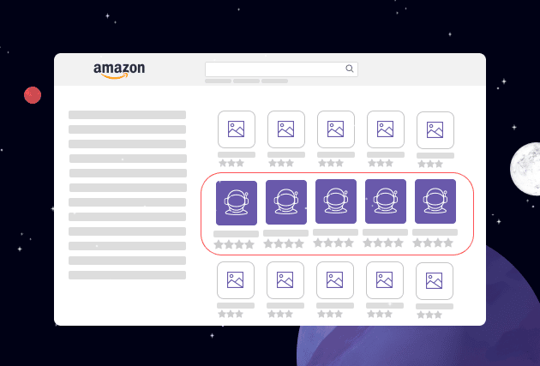Select the topmost sidebar filter line
540x366 pixels.
click(127, 115)
